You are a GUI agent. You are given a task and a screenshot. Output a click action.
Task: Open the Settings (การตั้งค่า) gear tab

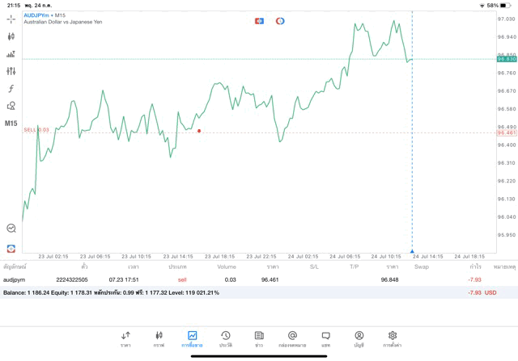(393, 338)
